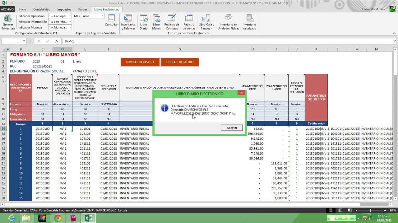Click zoom in plus button
This screenshot has width=398, height=223.
[x=385, y=210]
